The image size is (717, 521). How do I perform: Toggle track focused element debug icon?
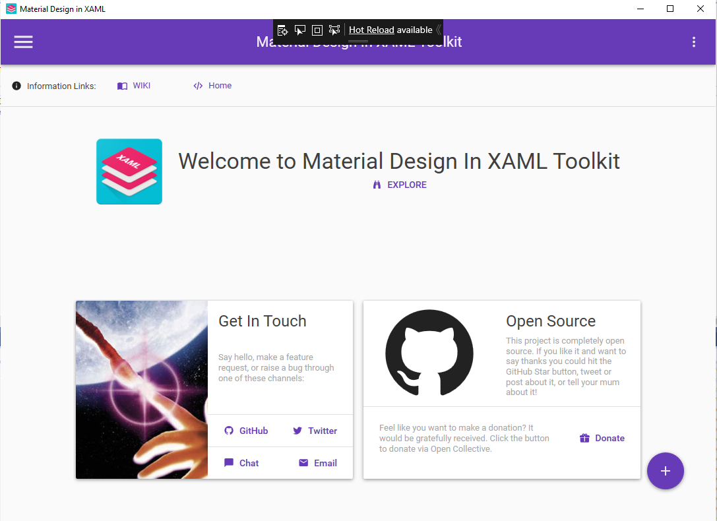coord(334,30)
